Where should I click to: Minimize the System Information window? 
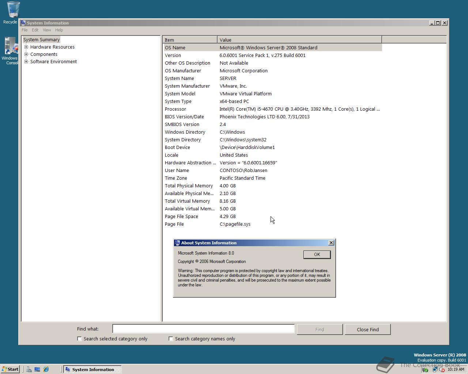click(x=432, y=23)
